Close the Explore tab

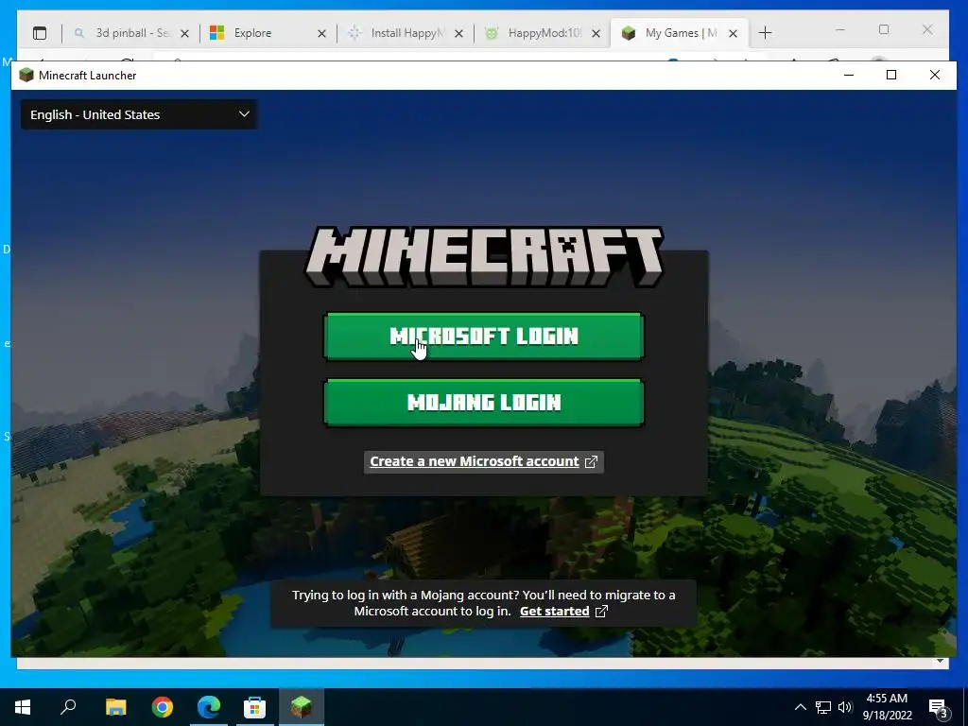(x=321, y=33)
